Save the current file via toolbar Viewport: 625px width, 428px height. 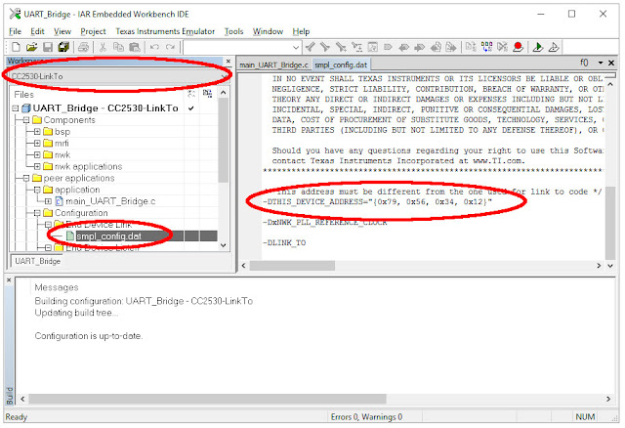48,47
